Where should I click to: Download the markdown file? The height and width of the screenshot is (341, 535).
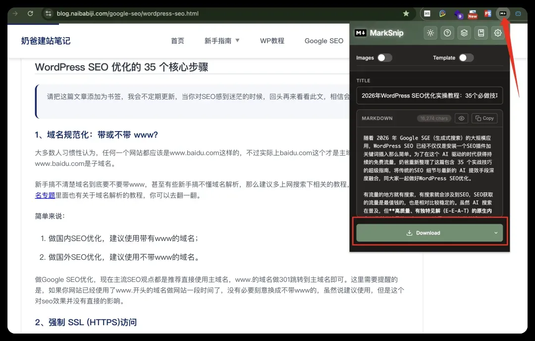(423, 233)
